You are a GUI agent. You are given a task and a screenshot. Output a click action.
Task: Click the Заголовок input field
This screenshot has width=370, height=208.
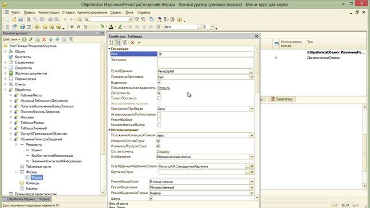click(206, 62)
